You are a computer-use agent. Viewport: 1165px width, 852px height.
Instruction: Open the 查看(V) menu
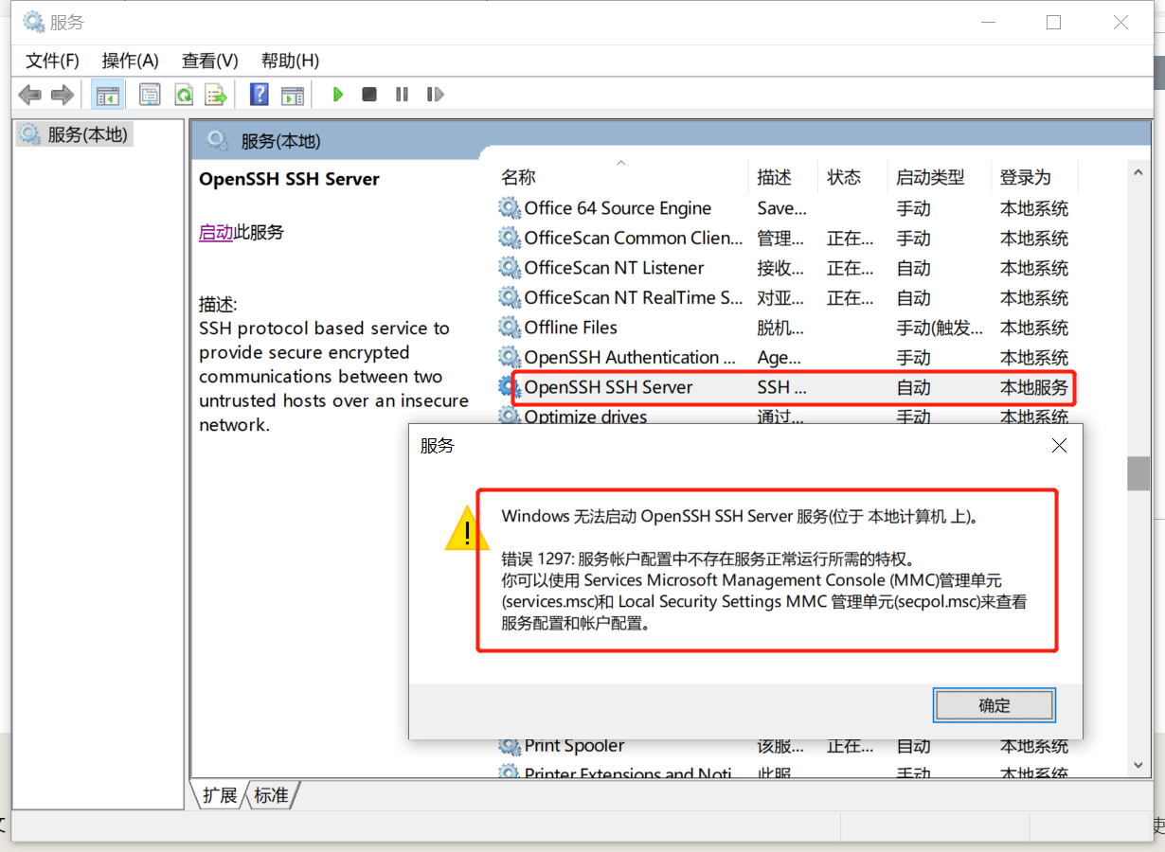pos(208,61)
